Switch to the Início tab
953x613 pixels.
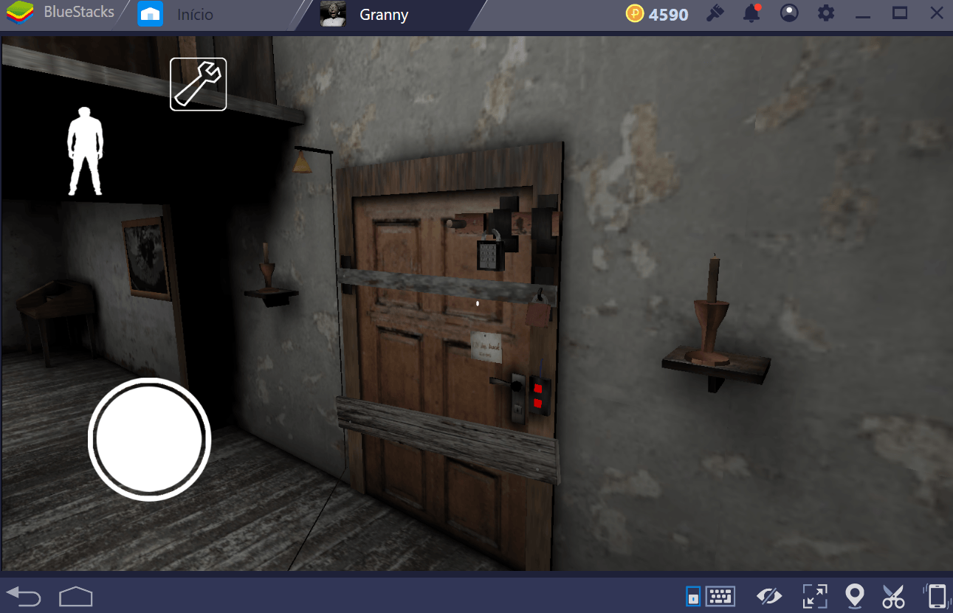pos(196,14)
